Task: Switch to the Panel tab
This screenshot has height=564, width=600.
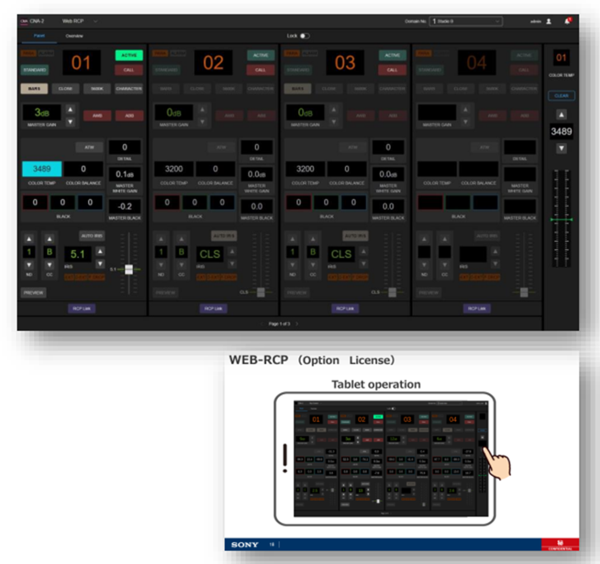Action: 39,36
